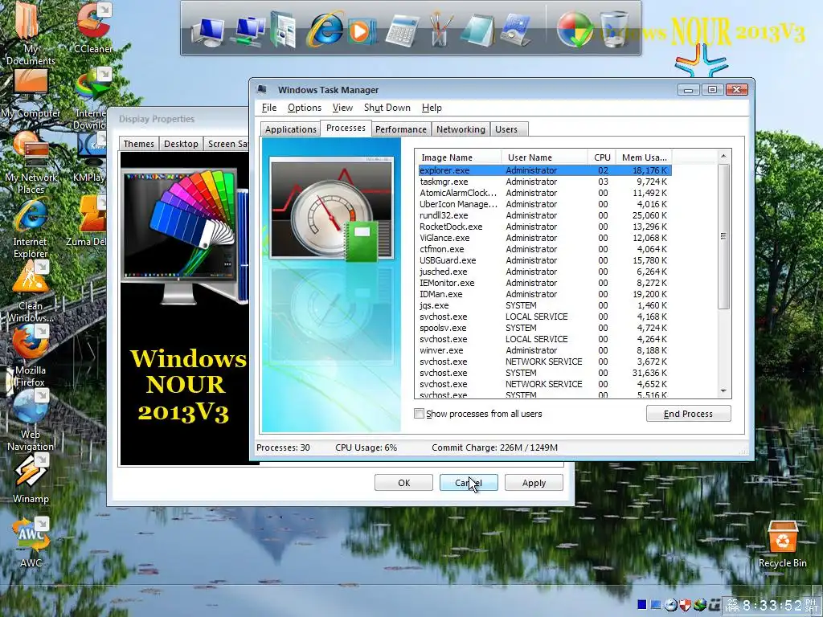The height and width of the screenshot is (617, 823).
Task: Open the clock gadget icon in the dock
Action: (x=517, y=31)
